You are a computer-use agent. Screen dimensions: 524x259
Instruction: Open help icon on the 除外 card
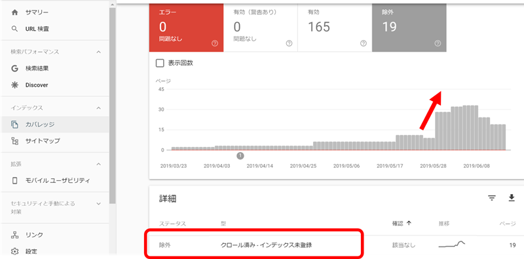tap(438, 43)
